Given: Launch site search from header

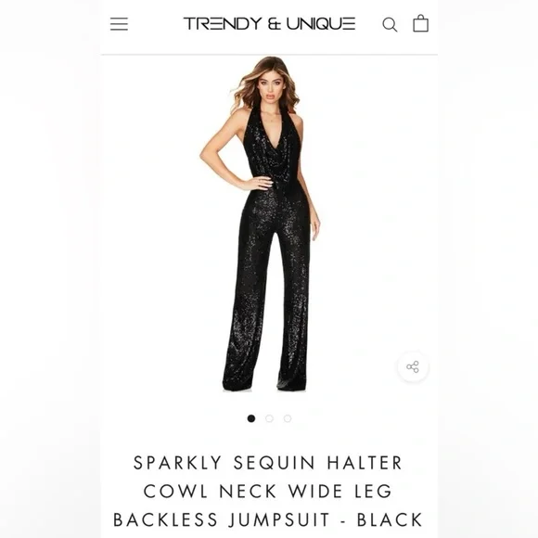Looking at the screenshot, I should pyautogui.click(x=390, y=24).
